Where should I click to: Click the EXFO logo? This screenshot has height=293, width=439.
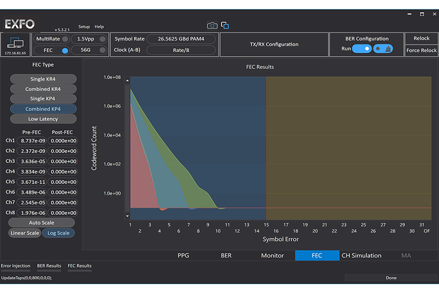(19, 23)
